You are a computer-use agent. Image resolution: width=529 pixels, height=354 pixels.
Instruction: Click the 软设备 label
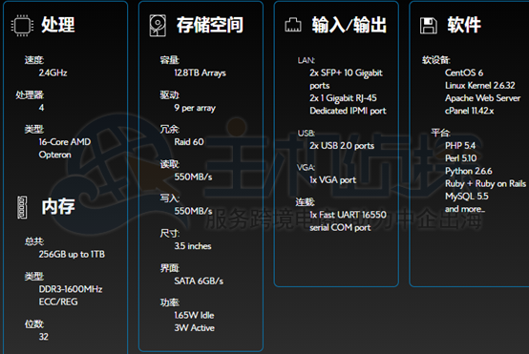[x=435, y=60]
